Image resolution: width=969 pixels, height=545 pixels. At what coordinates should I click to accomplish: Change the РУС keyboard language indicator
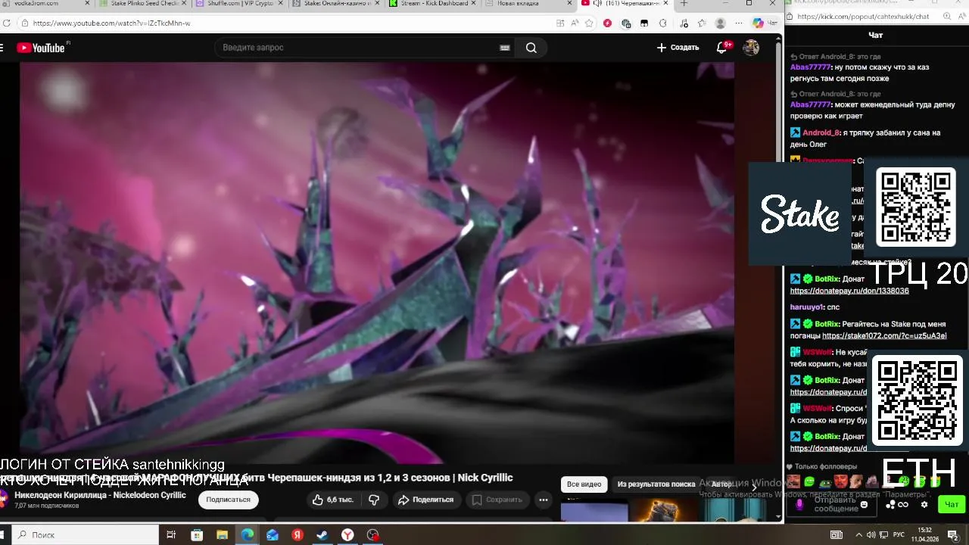pyautogui.click(x=899, y=534)
